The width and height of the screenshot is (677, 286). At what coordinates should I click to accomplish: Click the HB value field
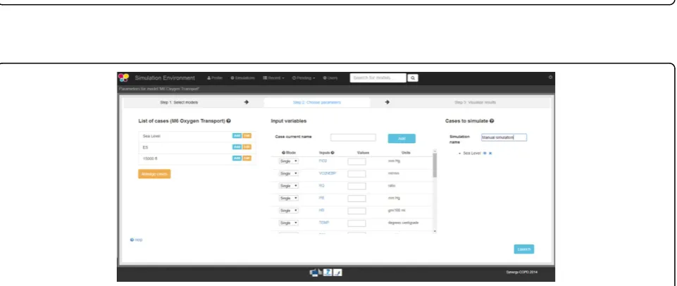coord(356,211)
